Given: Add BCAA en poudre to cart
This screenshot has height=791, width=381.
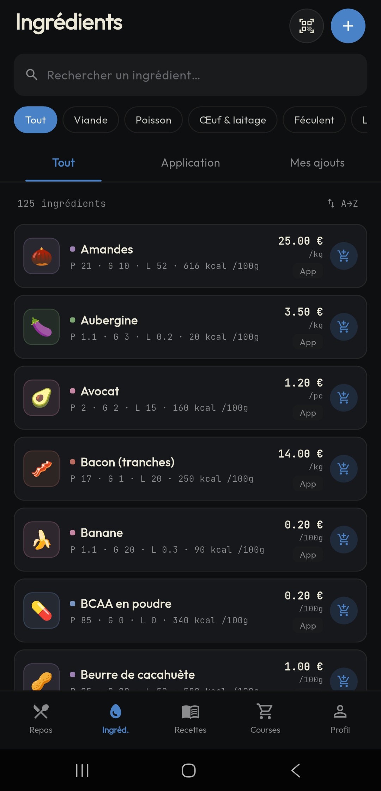Looking at the screenshot, I should pos(344,611).
